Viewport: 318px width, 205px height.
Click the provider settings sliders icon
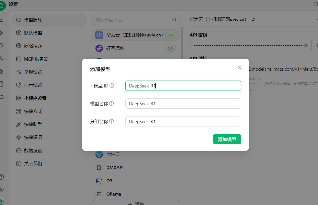point(253,20)
